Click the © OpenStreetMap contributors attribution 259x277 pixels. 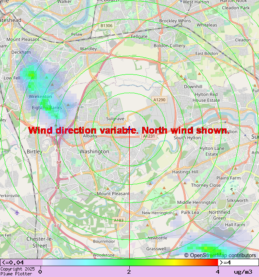coord(220,255)
